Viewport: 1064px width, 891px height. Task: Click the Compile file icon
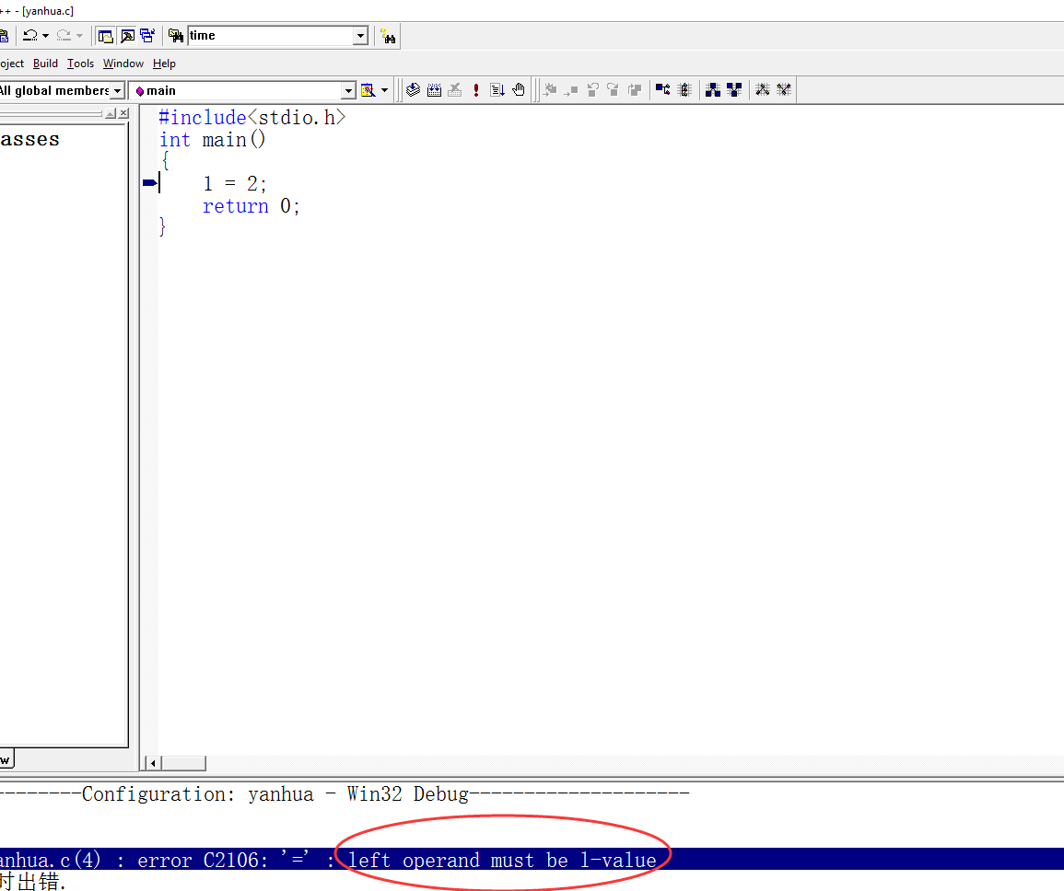414,90
